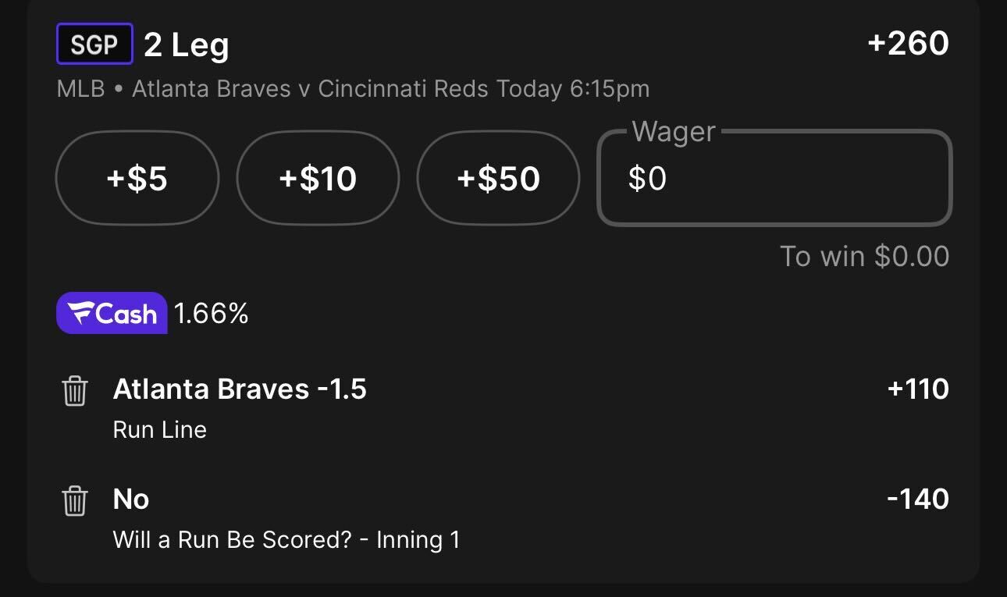Delete the 'No' first inning run leg
The image size is (1007, 597).
[75, 501]
